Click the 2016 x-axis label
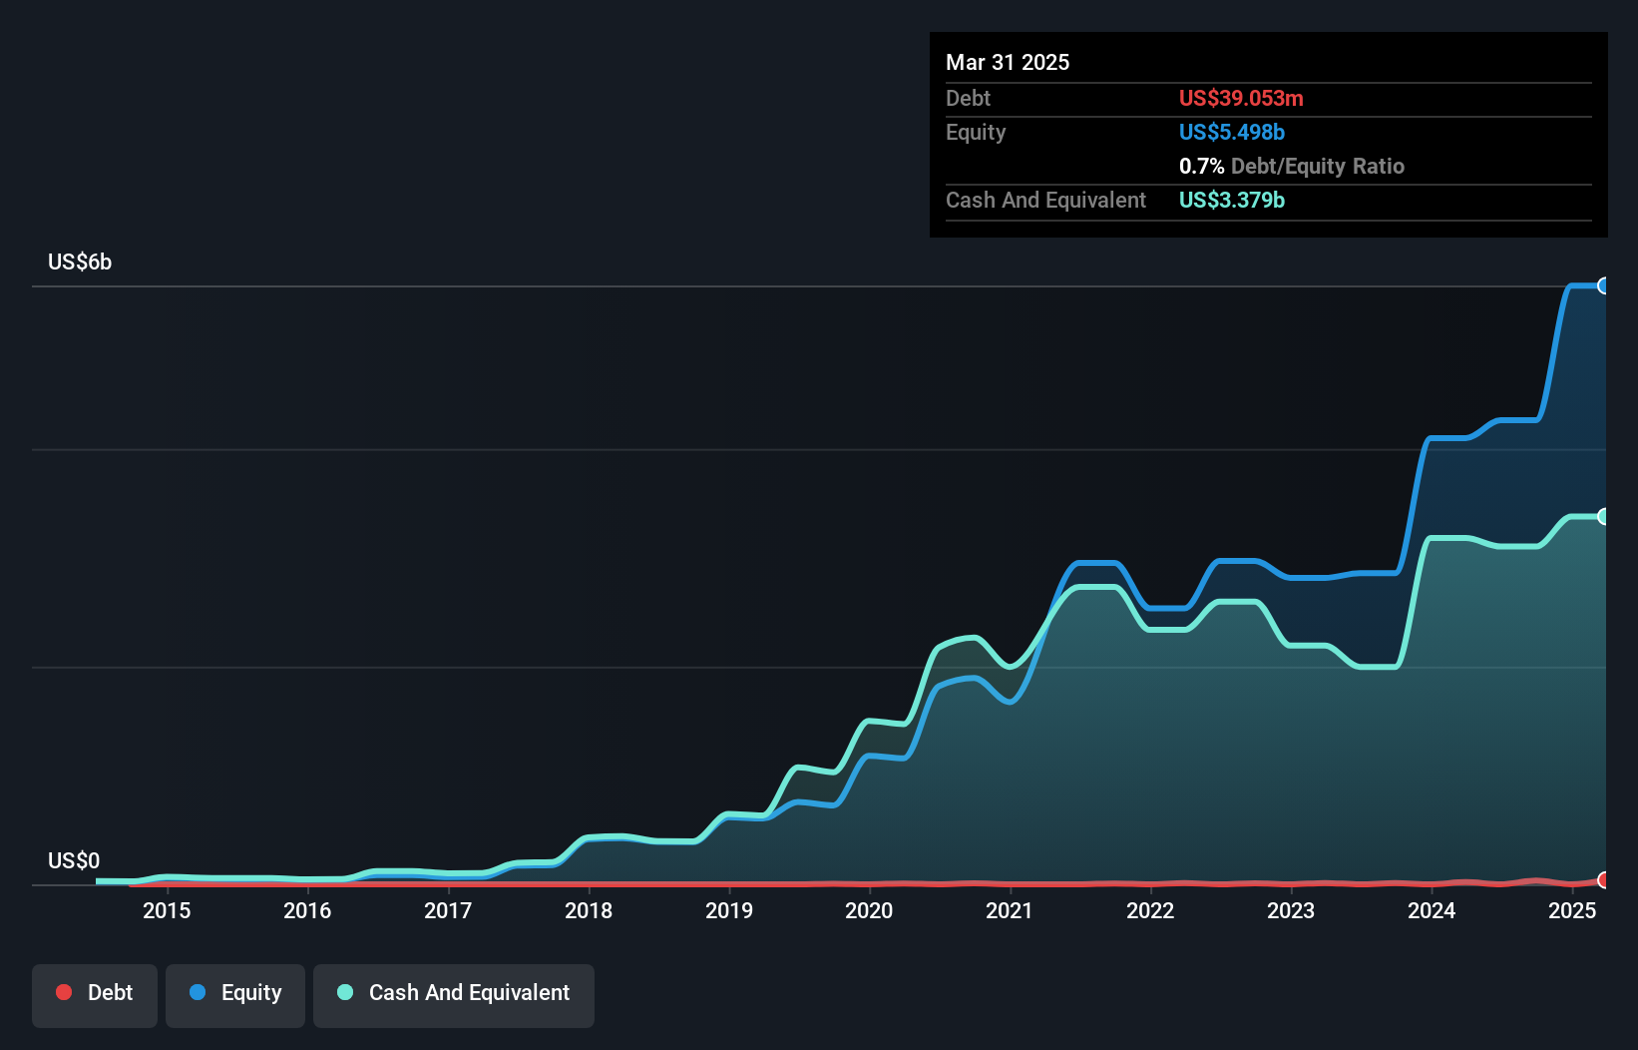 pyautogui.click(x=307, y=910)
